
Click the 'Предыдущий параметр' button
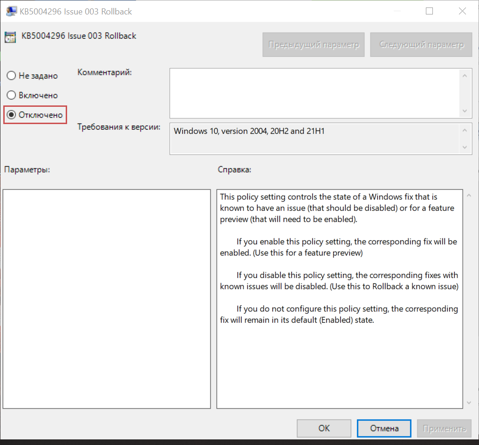[x=314, y=45]
